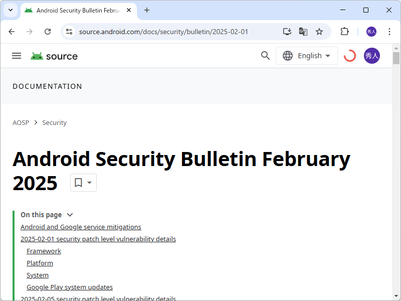Image resolution: width=401 pixels, height=301 pixels.
Task: Open "Android and Google service mitigations"
Action: pyautogui.click(x=81, y=227)
